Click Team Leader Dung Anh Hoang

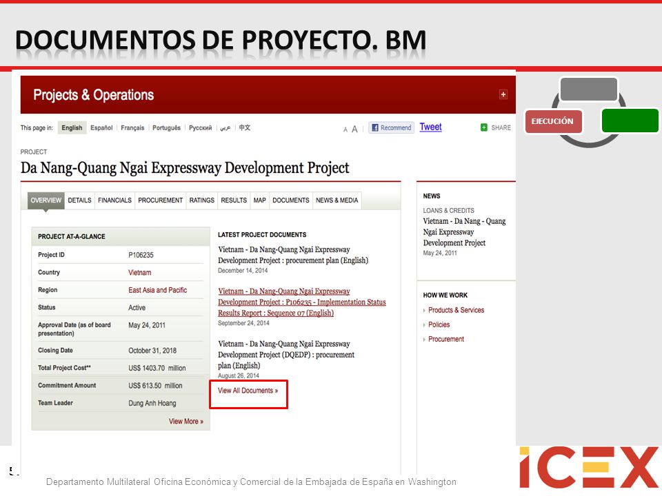tap(152, 403)
